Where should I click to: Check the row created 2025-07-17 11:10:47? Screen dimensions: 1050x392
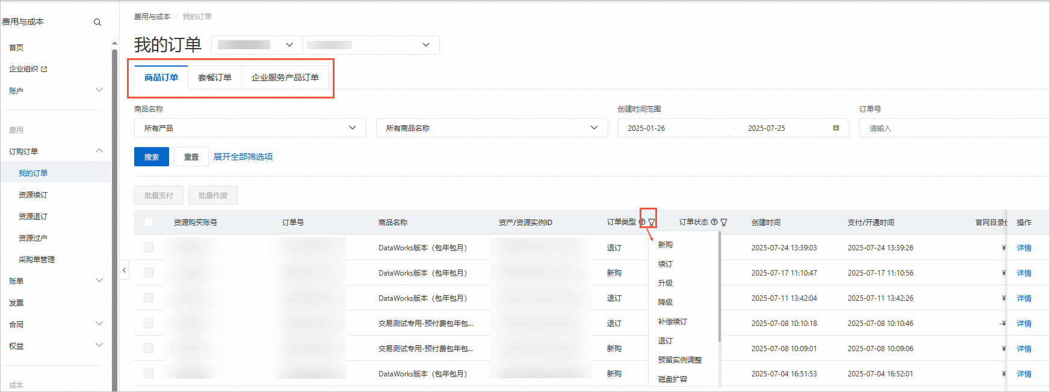(149, 273)
